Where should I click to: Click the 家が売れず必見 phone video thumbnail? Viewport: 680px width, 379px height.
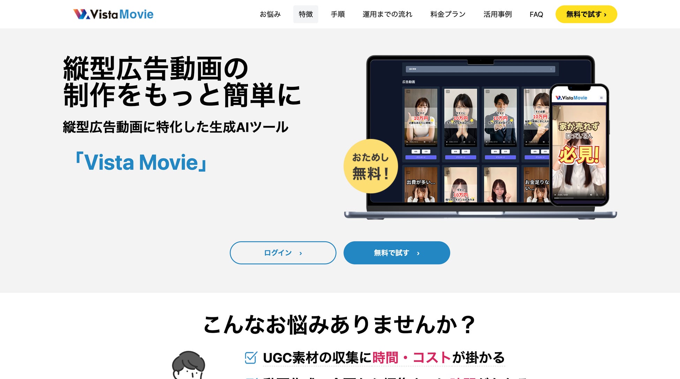579,152
